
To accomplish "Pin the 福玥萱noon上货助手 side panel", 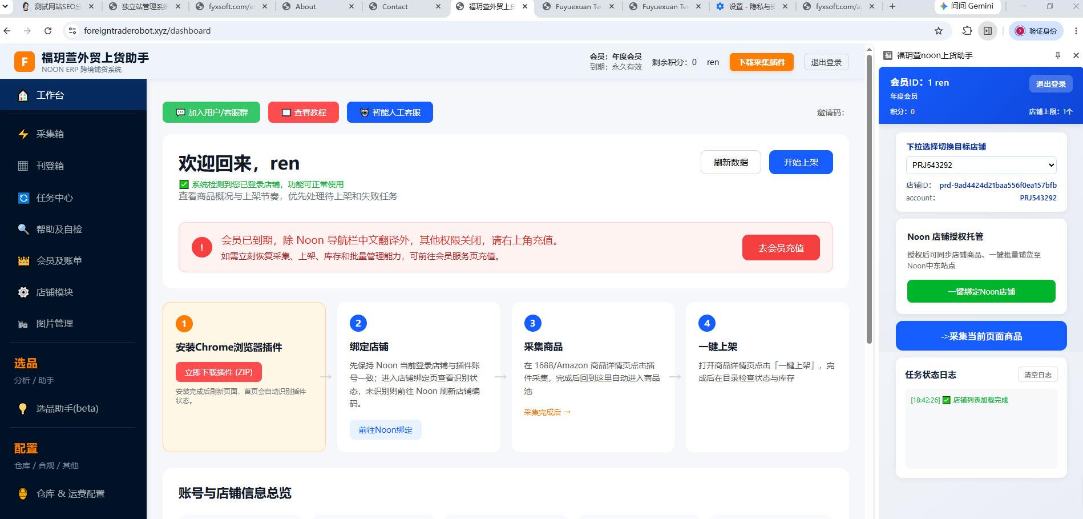I will pyautogui.click(x=1057, y=55).
